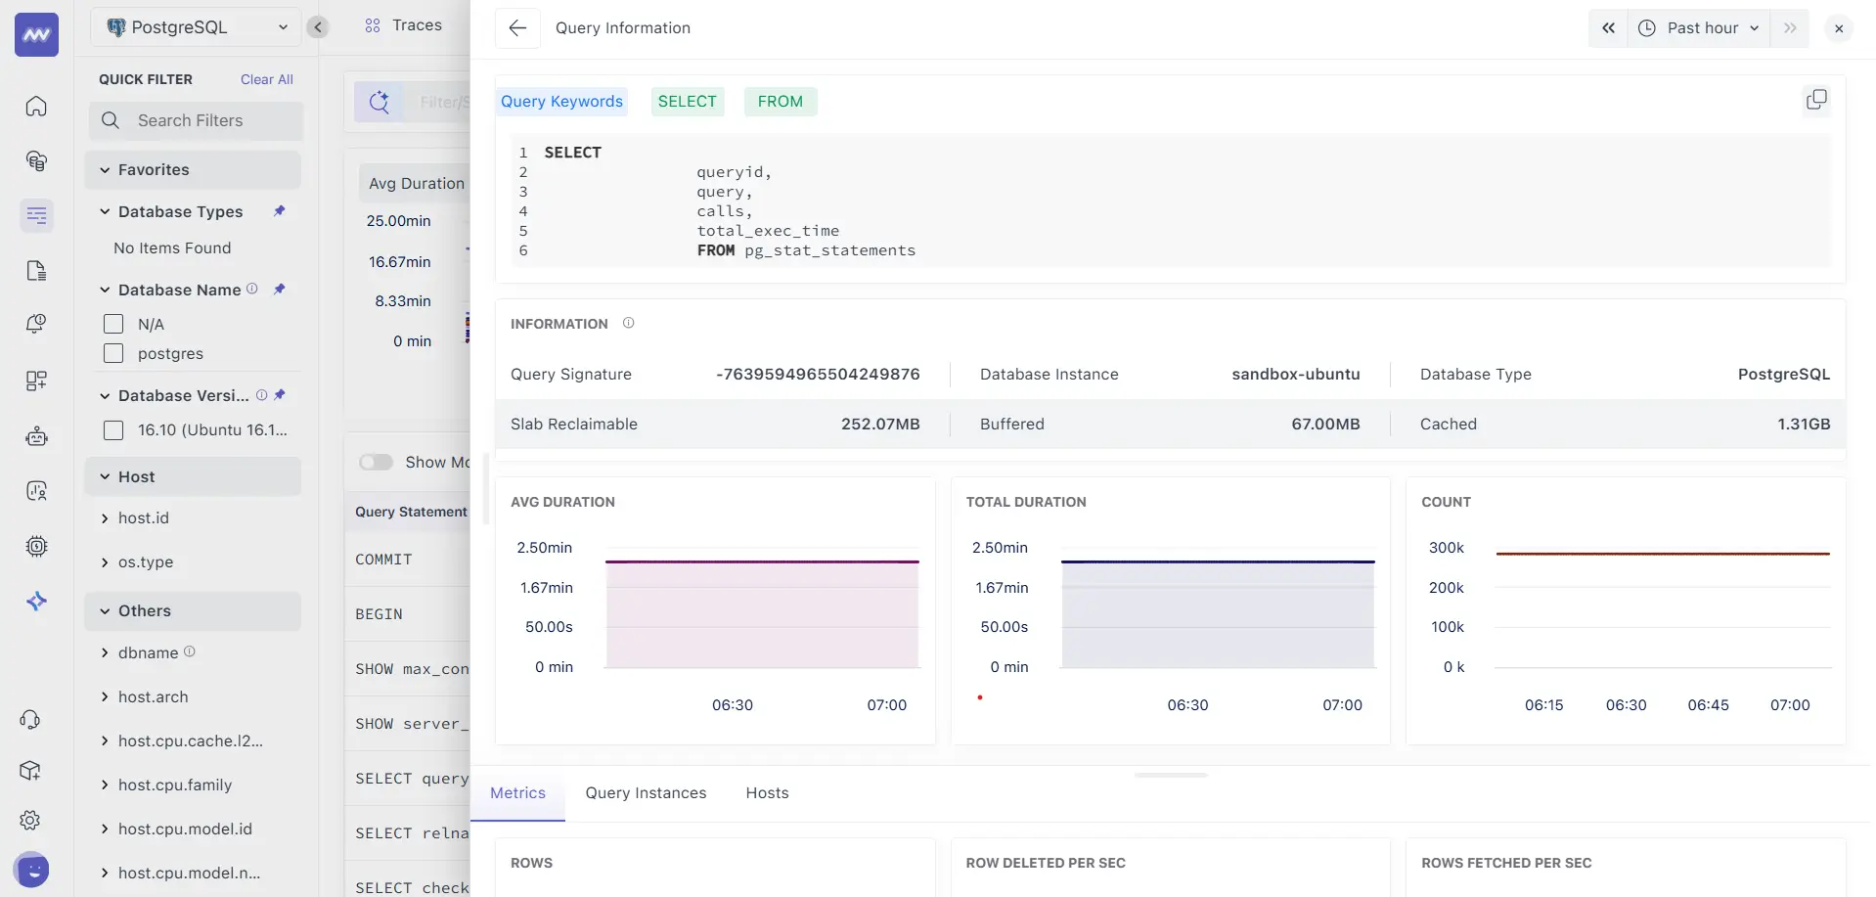Open the Support headset icon near sidebar bottom

(x=30, y=719)
